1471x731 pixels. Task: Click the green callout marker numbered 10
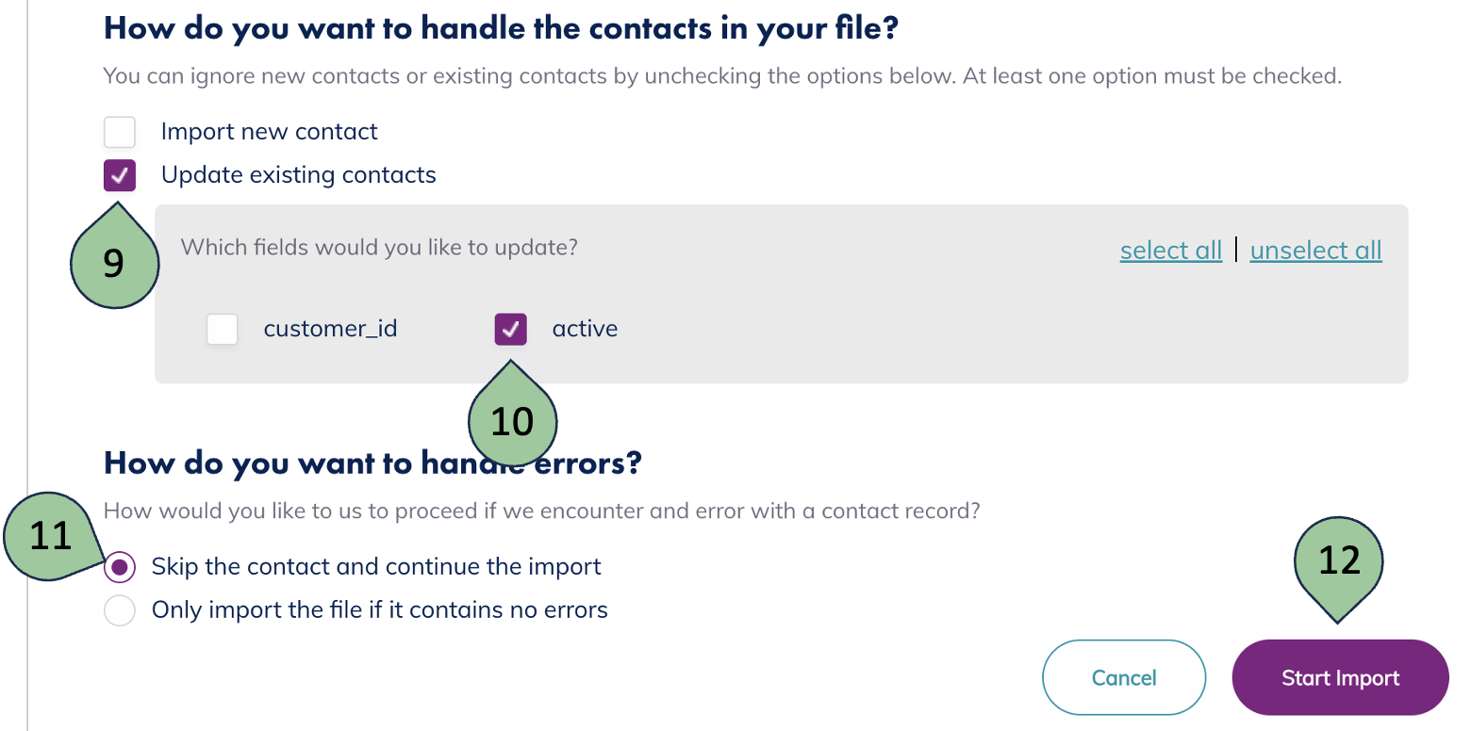(x=513, y=421)
